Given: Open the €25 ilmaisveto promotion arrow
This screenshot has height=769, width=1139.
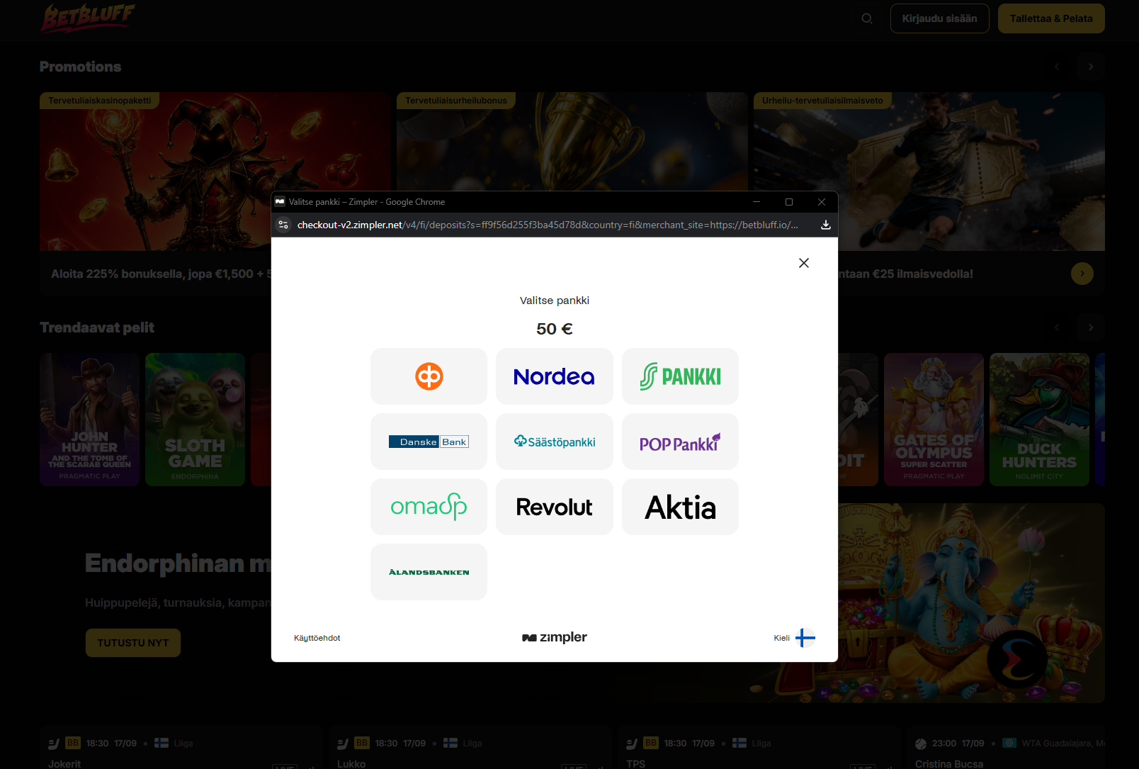Looking at the screenshot, I should 1082,274.
